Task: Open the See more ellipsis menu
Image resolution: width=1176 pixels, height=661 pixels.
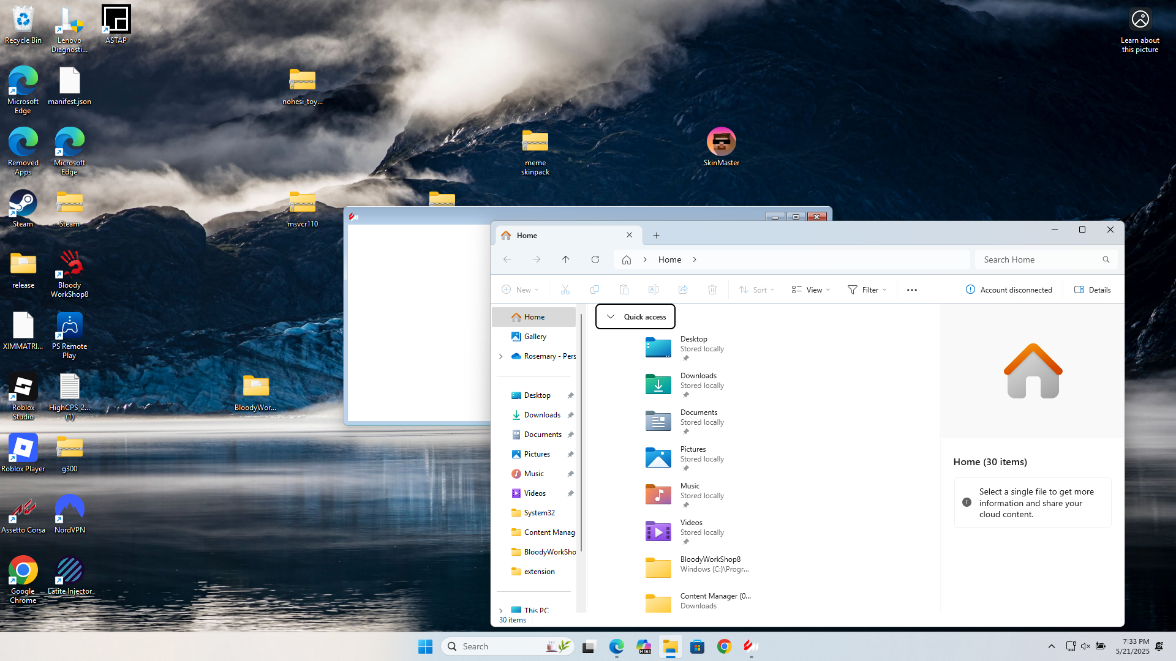Action: pyautogui.click(x=911, y=290)
